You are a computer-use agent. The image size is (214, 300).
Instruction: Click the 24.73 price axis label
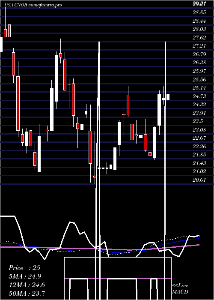(199, 96)
